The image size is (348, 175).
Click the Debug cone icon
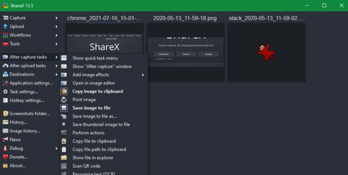(x=5, y=148)
